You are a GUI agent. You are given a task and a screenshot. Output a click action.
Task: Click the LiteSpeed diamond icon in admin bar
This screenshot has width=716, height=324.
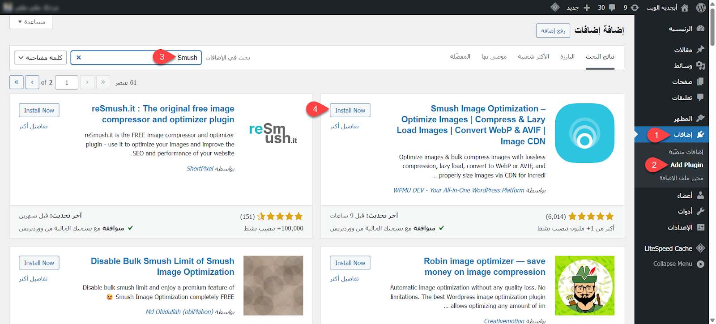pyautogui.click(x=555, y=7)
